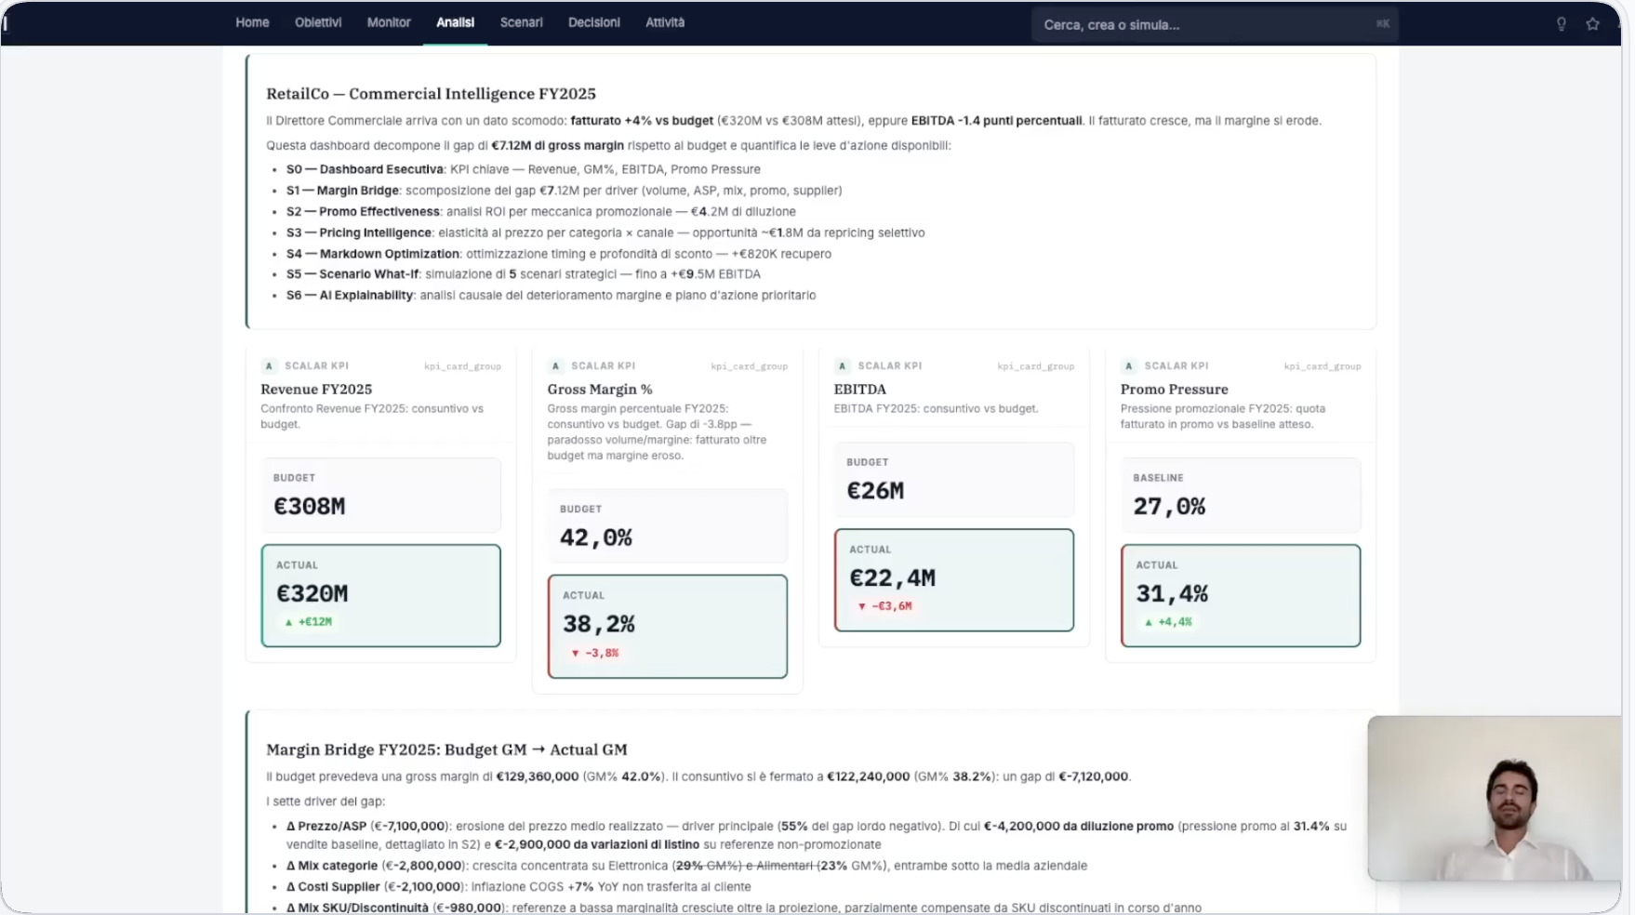This screenshot has width=1635, height=915.
Task: Click the -3,8% gross margin delta
Action: pyautogui.click(x=594, y=654)
